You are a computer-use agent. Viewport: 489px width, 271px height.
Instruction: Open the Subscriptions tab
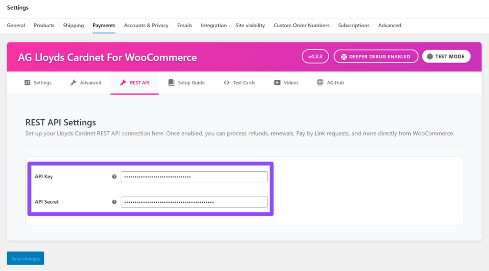(354, 26)
